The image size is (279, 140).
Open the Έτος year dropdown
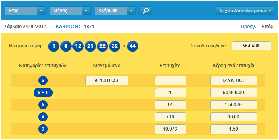pyautogui.click(x=25, y=11)
